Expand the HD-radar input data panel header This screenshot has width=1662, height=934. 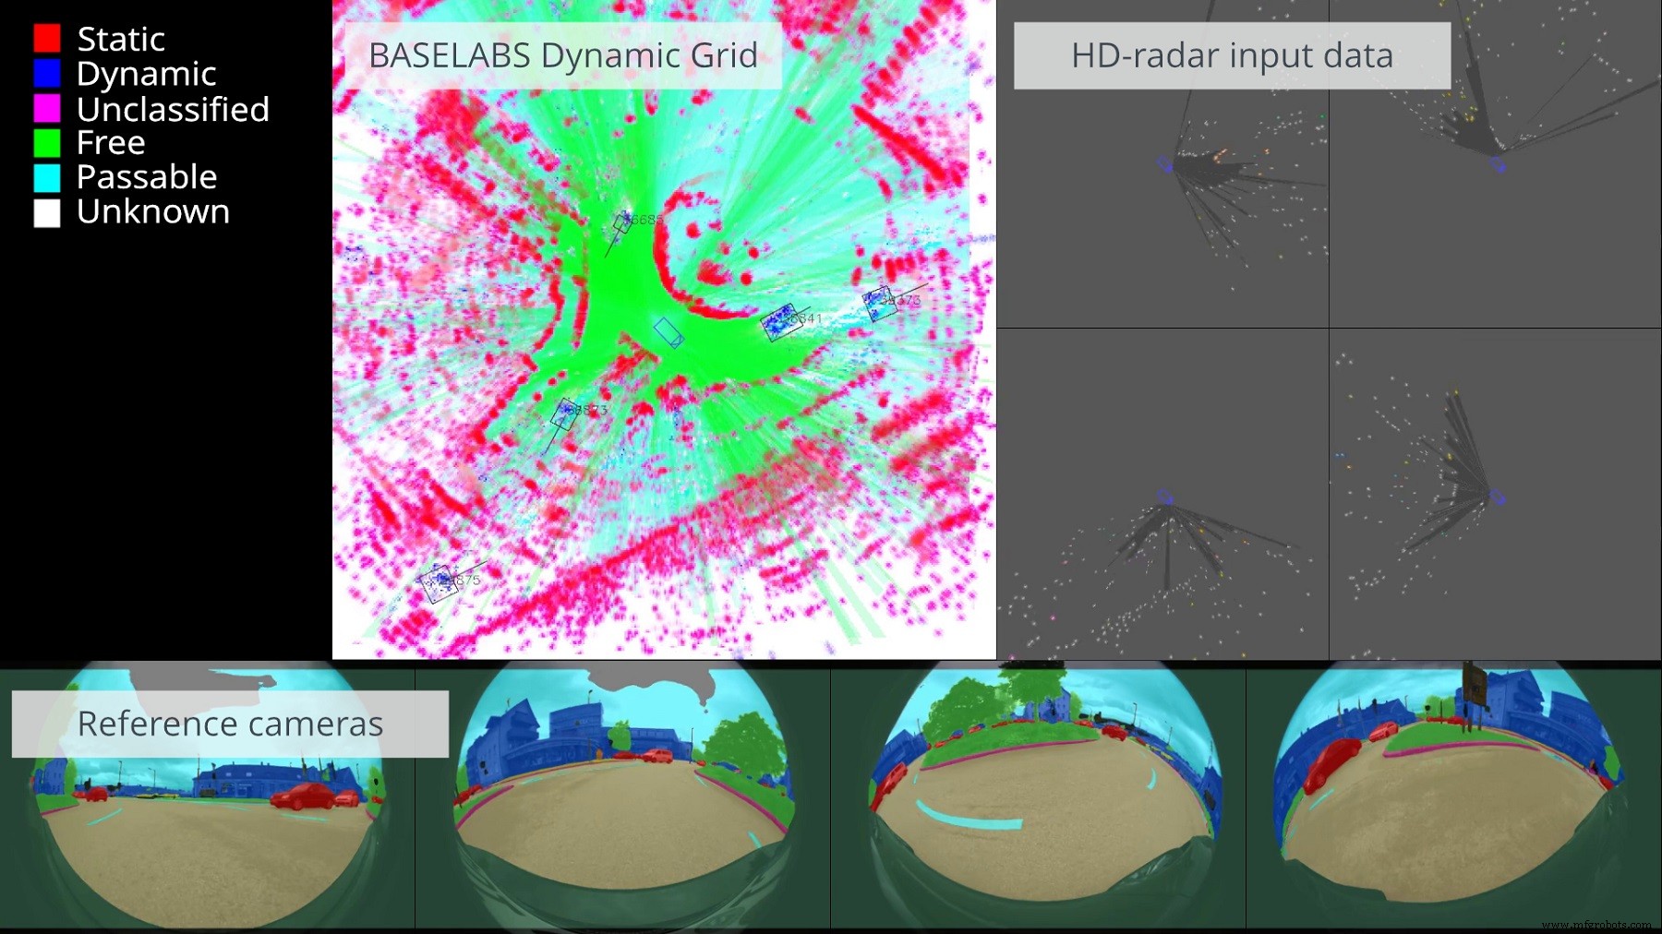pos(1231,55)
